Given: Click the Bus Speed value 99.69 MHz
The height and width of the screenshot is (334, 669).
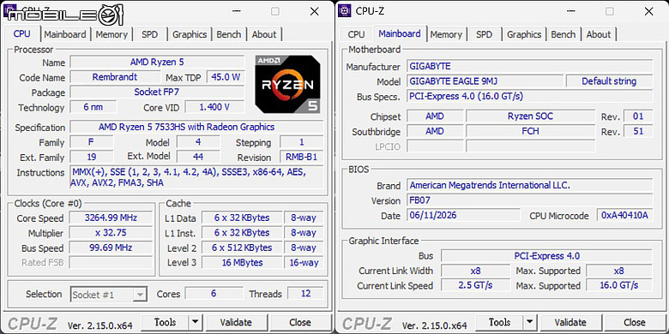Looking at the screenshot, I should (111, 248).
